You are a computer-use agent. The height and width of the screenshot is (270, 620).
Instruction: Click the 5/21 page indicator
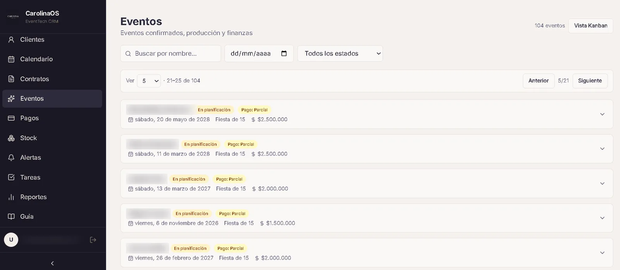click(x=563, y=81)
